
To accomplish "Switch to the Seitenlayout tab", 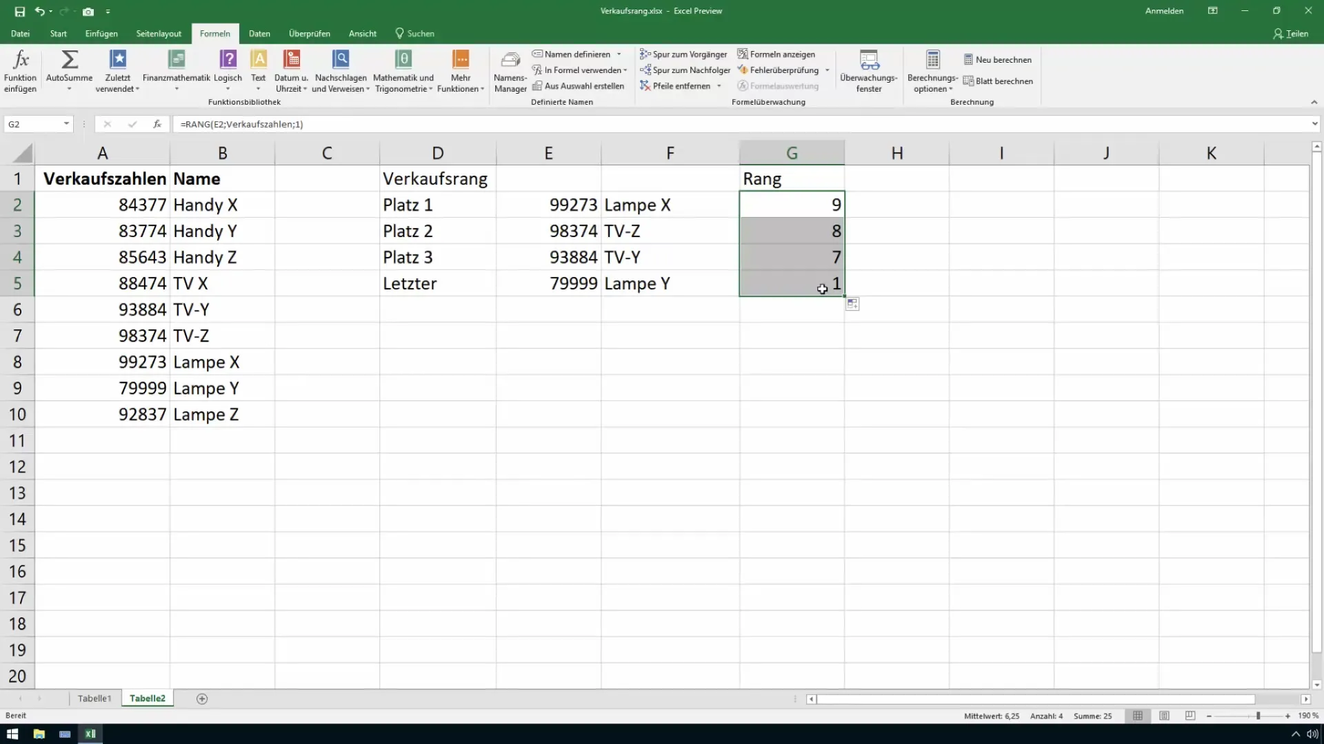I will pyautogui.click(x=159, y=34).
